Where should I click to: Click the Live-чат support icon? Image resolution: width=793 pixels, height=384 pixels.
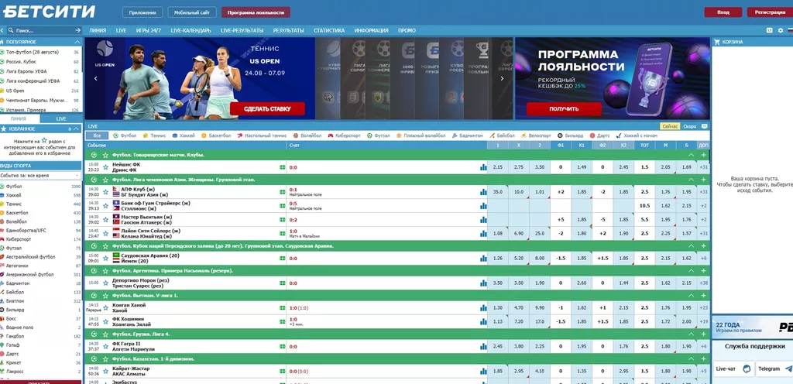click(x=747, y=369)
